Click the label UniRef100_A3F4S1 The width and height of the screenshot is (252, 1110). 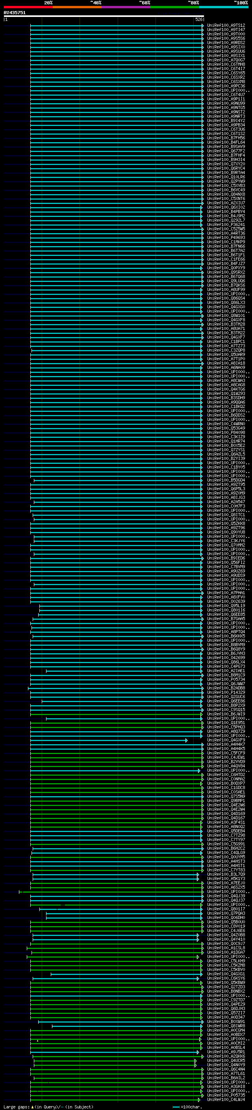(226, 822)
